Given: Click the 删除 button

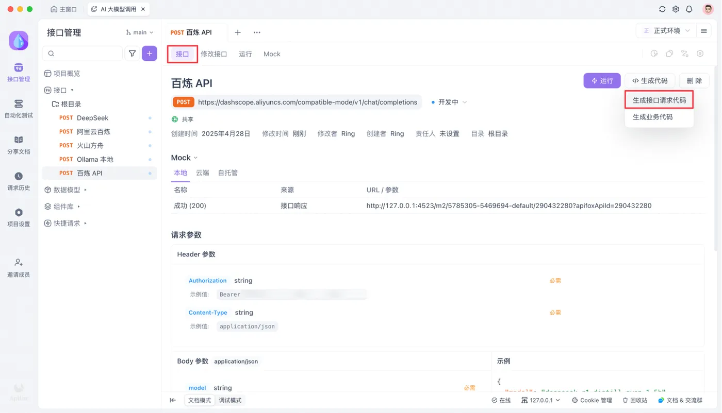Looking at the screenshot, I should [694, 80].
